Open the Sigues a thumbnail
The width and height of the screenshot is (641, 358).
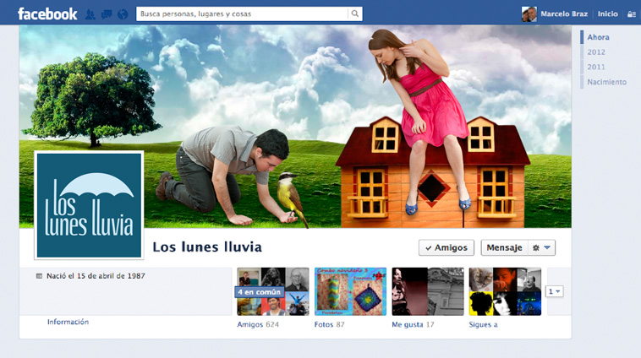pyautogui.click(x=505, y=291)
